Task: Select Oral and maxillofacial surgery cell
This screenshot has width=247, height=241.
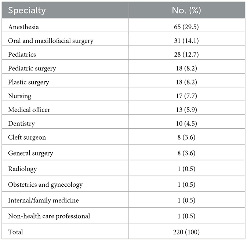Action: [51, 41]
